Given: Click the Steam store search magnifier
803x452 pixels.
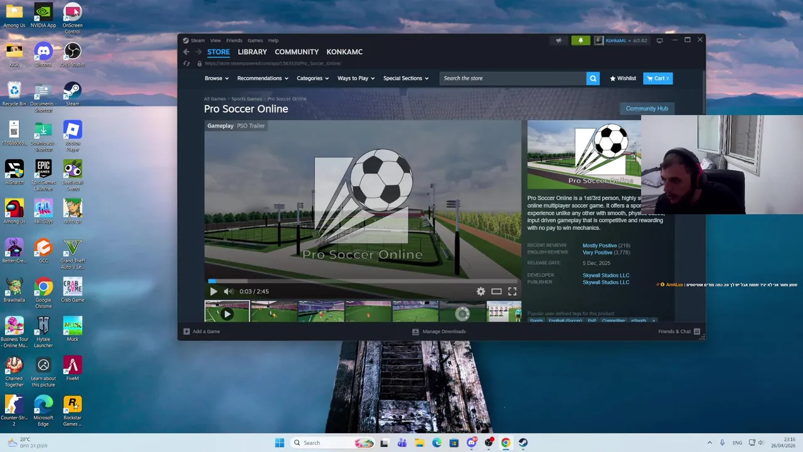Looking at the screenshot, I should pos(593,78).
